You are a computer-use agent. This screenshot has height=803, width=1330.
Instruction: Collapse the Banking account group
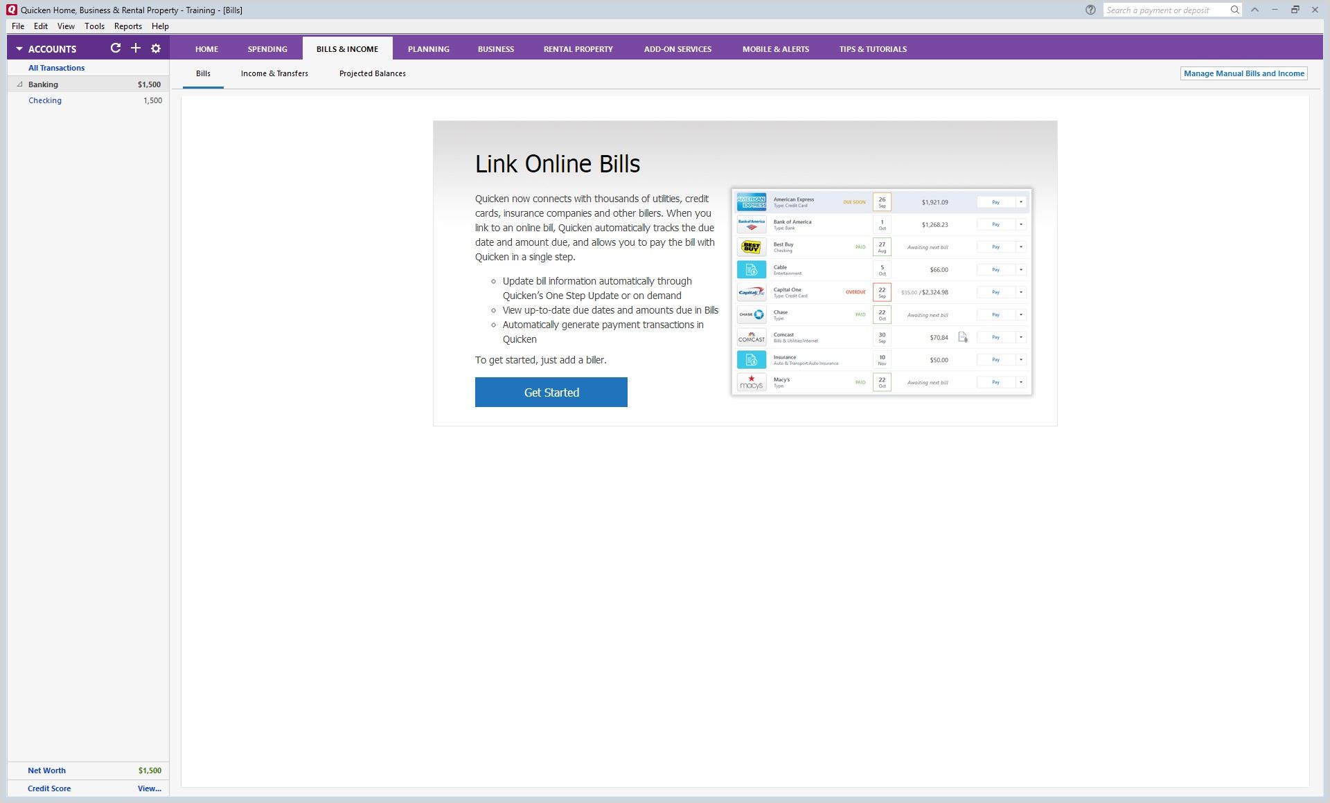click(x=20, y=84)
